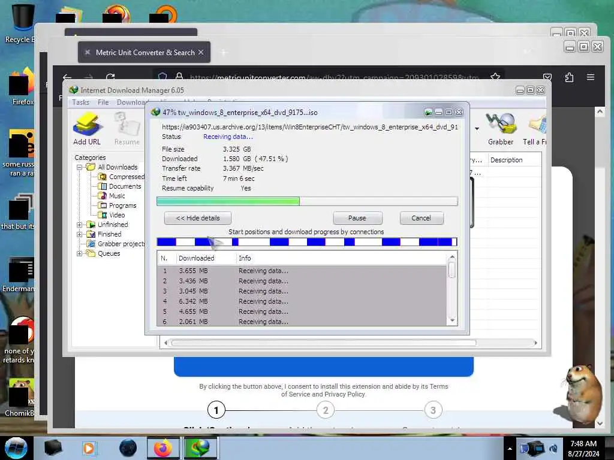Click the Info column header
This screenshot has width=614, height=460.
[x=341, y=258]
